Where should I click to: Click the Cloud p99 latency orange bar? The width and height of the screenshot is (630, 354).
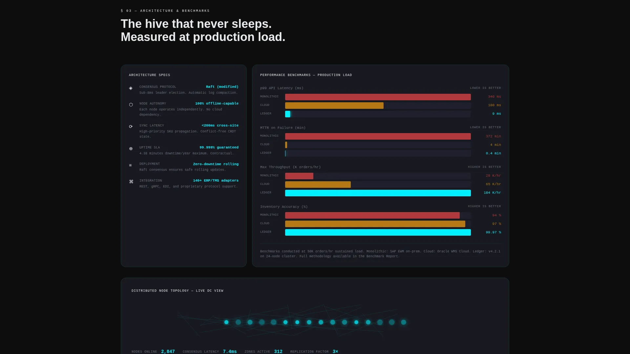(x=334, y=106)
